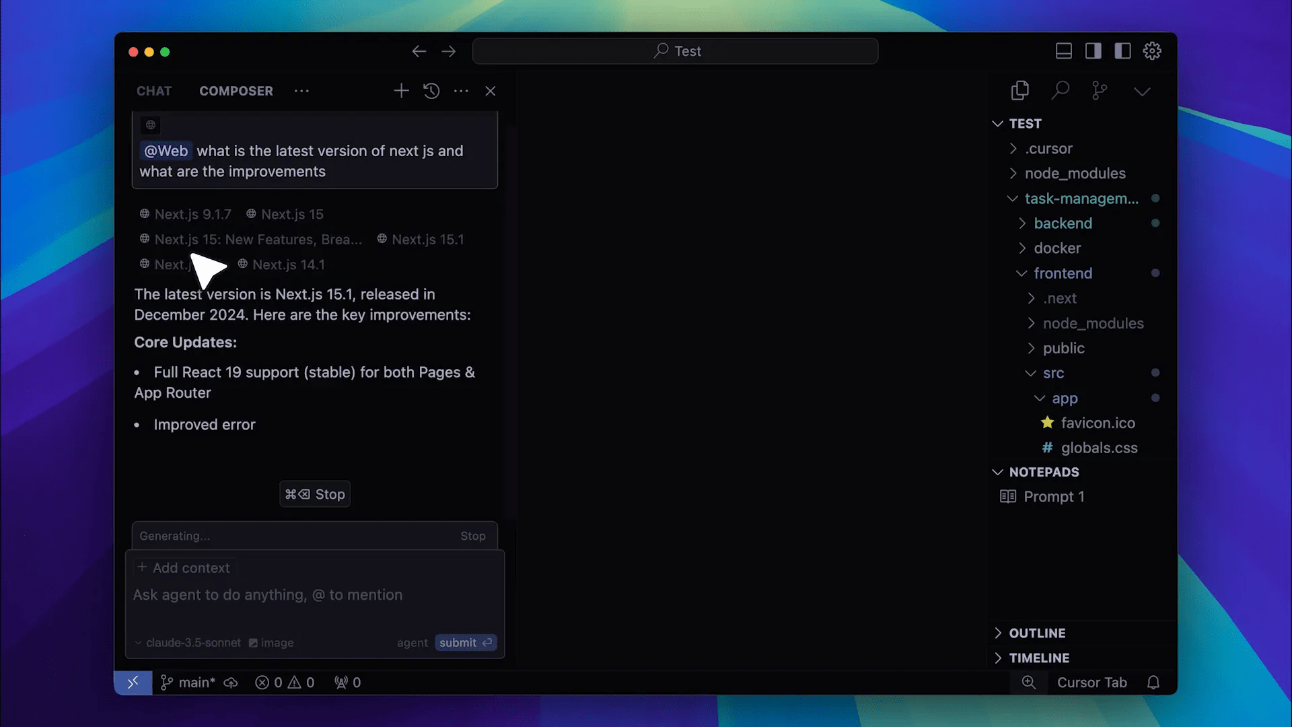Expand more sidebar views chevron
Viewport: 1292px width, 727px height.
click(x=1142, y=92)
